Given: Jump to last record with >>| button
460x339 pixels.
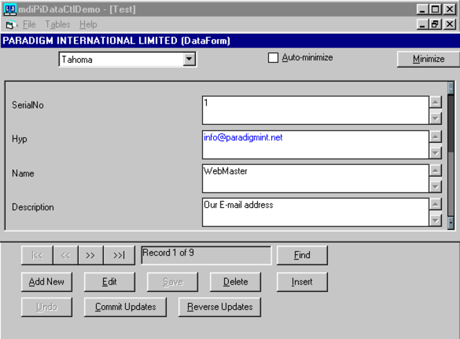Looking at the screenshot, I should (119, 255).
